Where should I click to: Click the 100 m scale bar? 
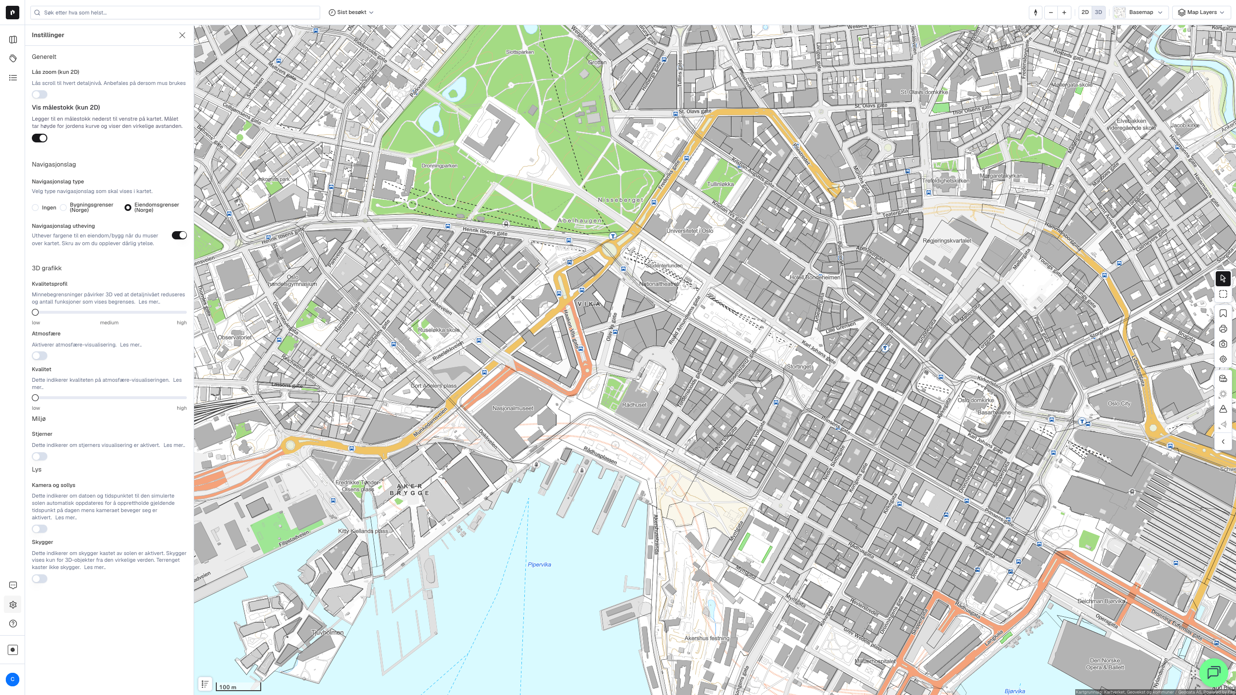click(239, 687)
